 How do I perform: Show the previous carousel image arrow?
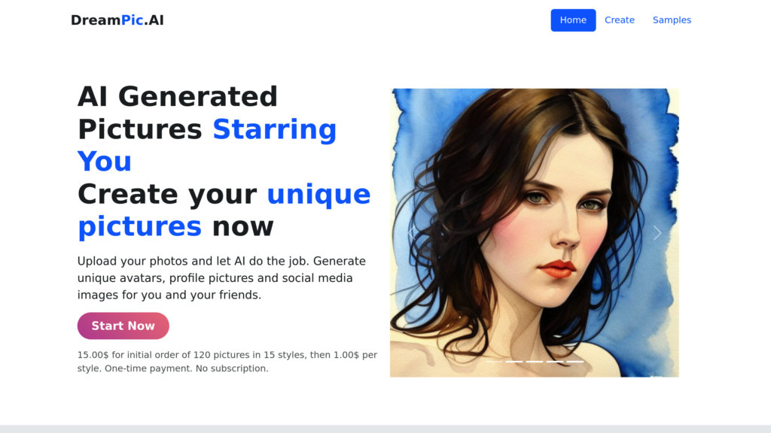coord(412,233)
